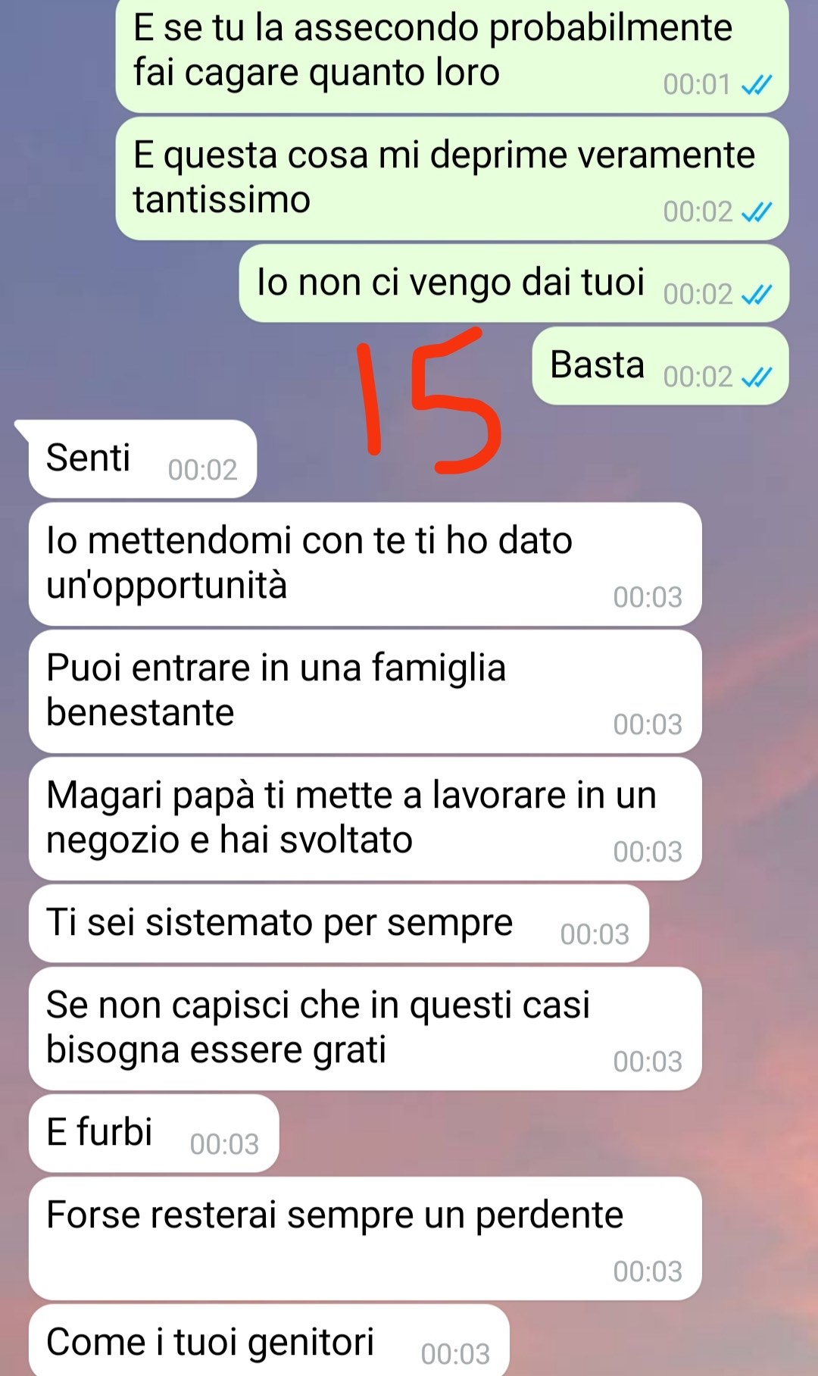Tap the 00:03 timestamp on "E furbi"
The height and width of the screenshot is (1376, 818).
(x=224, y=1144)
